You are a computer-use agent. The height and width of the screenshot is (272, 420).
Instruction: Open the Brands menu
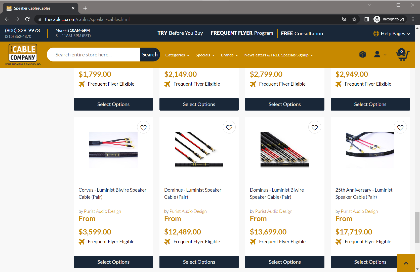click(229, 55)
